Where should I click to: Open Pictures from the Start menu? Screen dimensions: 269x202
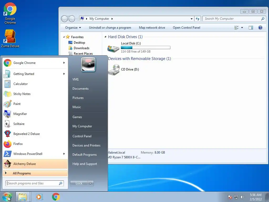coord(78,98)
